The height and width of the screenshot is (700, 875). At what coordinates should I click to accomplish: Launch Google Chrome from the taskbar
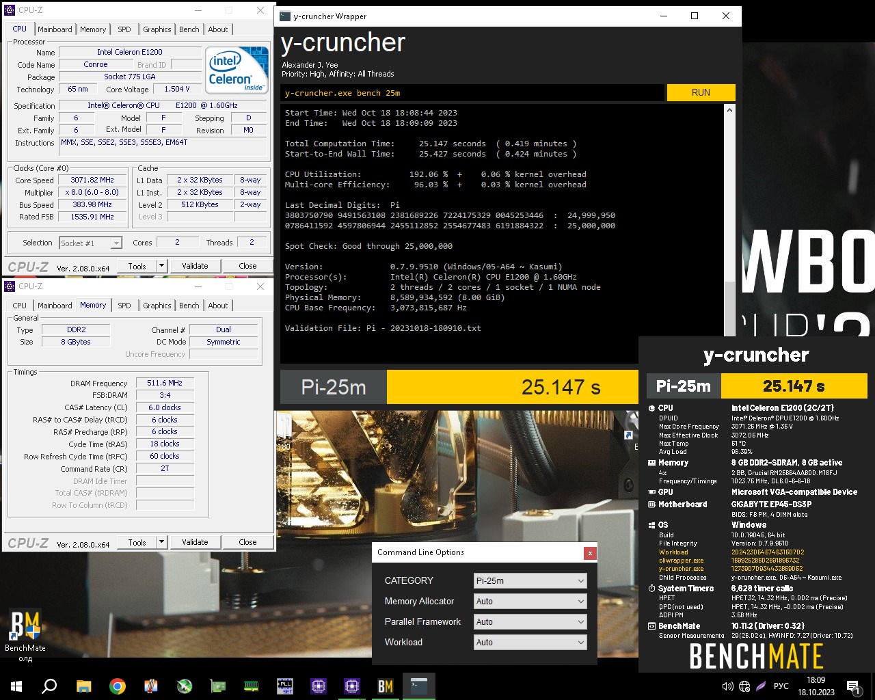(117, 686)
